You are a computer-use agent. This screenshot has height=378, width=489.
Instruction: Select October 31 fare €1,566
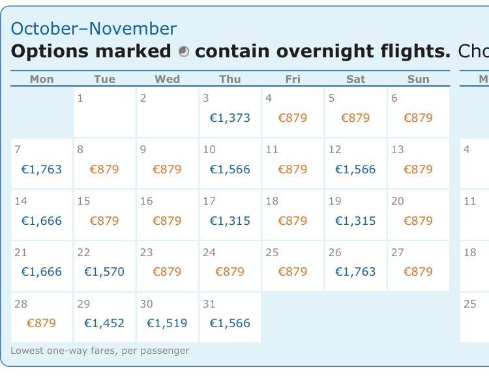(x=230, y=323)
